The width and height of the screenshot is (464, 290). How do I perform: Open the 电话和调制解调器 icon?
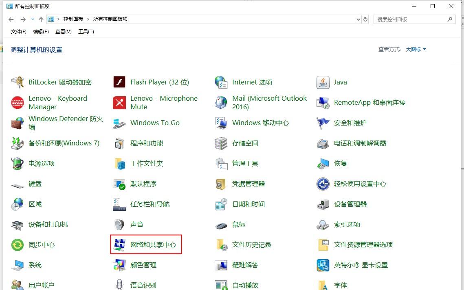[323, 143]
